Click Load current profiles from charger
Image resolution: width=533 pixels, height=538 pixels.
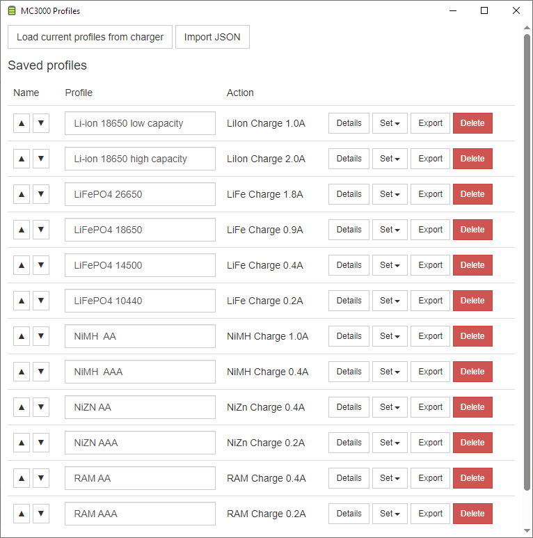click(90, 37)
